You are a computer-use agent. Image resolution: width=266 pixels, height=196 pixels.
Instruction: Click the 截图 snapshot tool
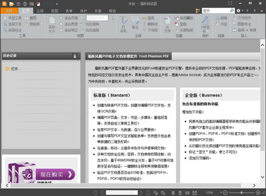coord(31,18)
